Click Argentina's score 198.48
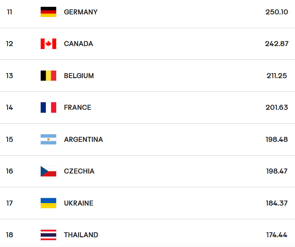The height and width of the screenshot is (247, 295). point(277,140)
